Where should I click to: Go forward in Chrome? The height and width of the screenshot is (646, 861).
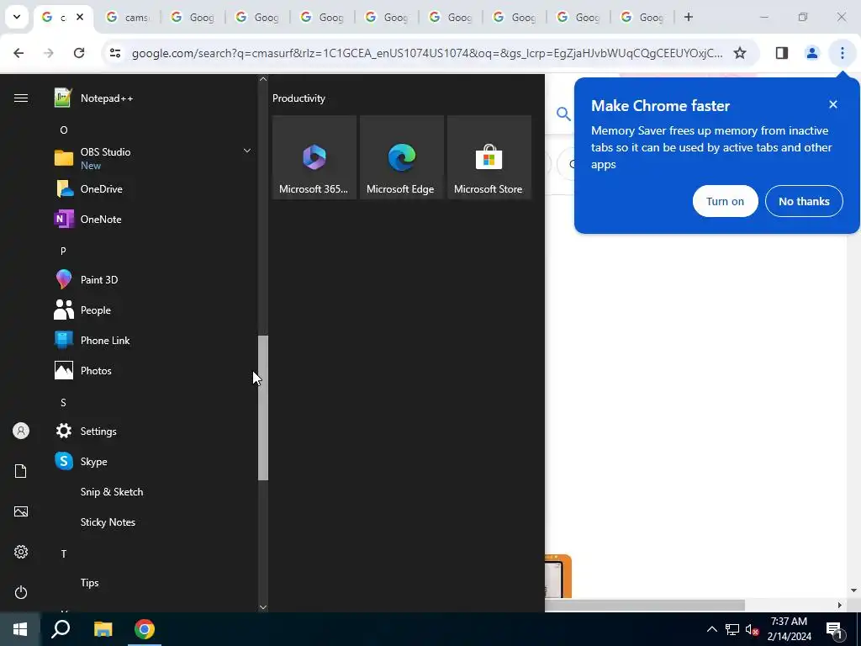click(49, 53)
